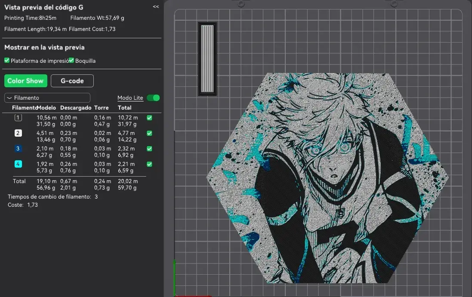This screenshot has height=297, width=472.
Task: Click Printing Time:8h25m text
Action: pos(30,18)
